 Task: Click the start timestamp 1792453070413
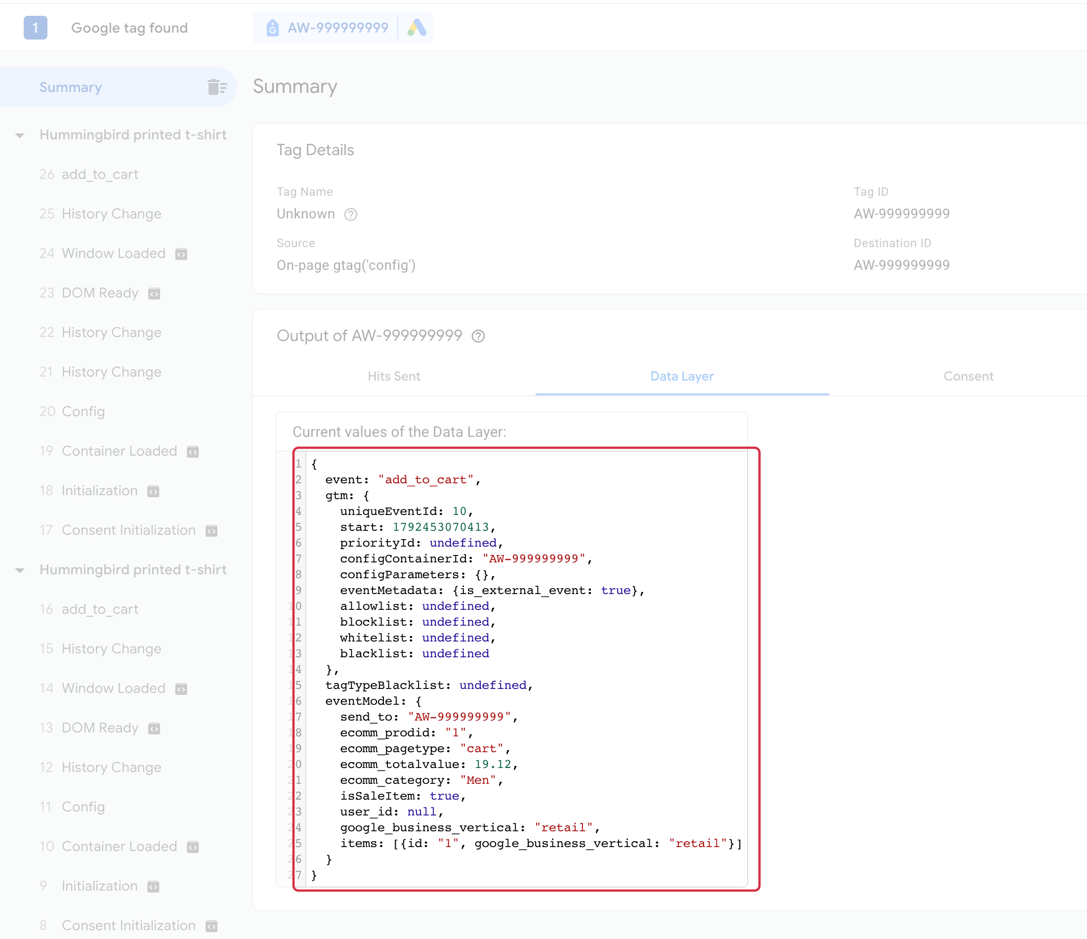[x=441, y=527]
